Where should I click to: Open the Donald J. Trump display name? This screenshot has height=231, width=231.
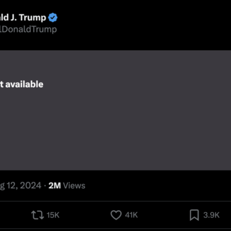click(23, 17)
